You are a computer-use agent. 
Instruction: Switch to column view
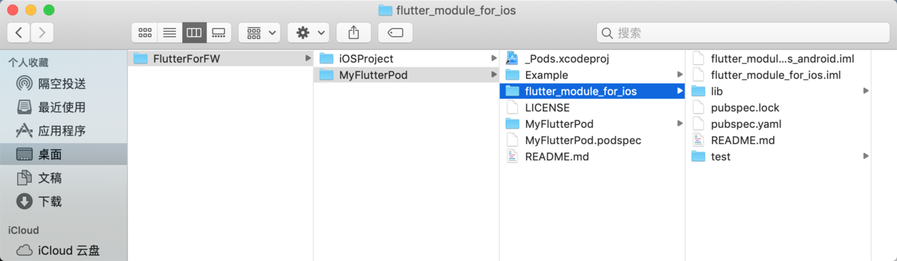pos(193,33)
